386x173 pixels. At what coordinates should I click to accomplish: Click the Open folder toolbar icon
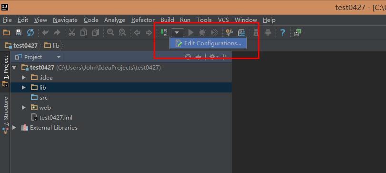(x=7, y=32)
